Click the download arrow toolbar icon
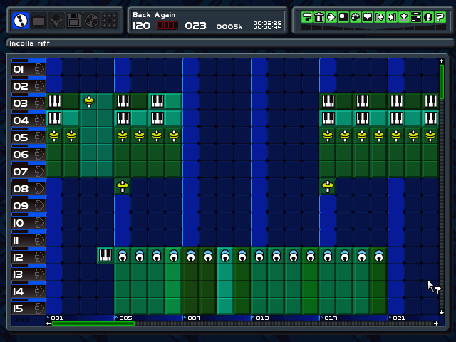Screen dimensions: 456x342 pyautogui.click(x=404, y=17)
